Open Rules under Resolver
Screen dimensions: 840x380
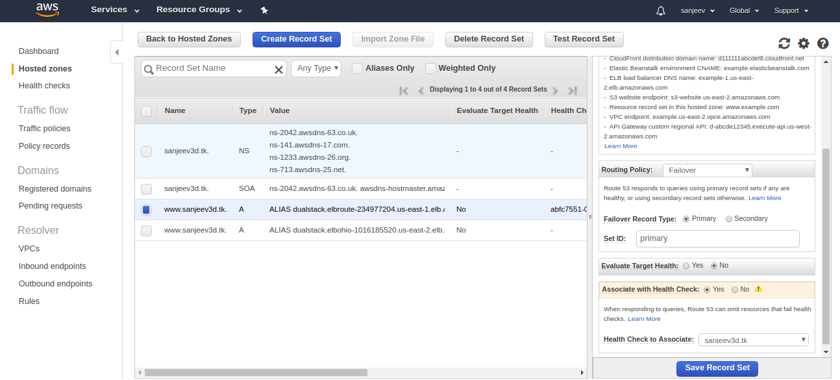[x=29, y=301]
